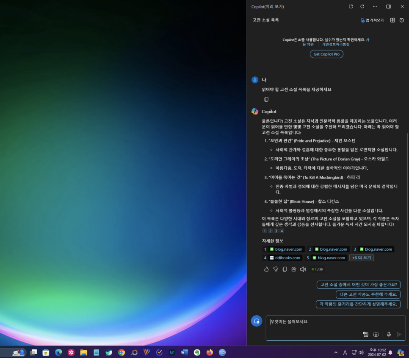Take a screenshot with the capture icon
The image size is (409, 358).
coord(376,335)
